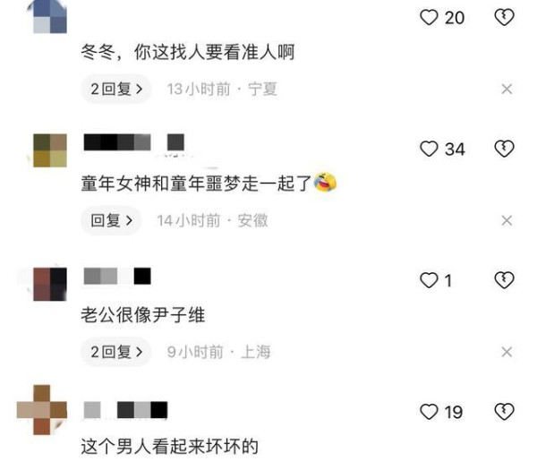Like the 这个男人看起来坏坏的 comment
The image size is (537, 470).
click(x=429, y=412)
